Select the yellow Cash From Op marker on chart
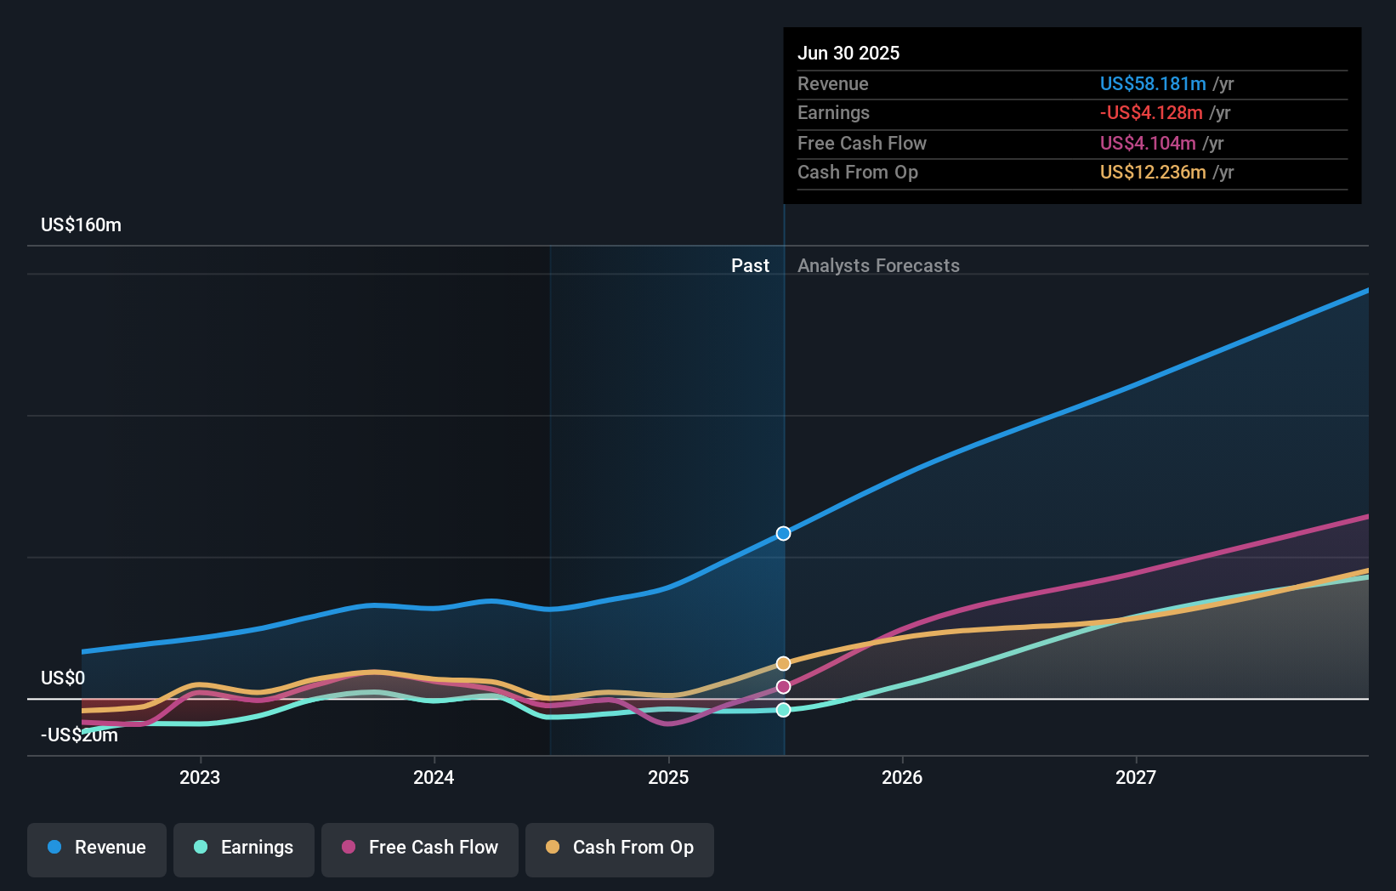Screen dimensions: 1396x891 point(782,663)
